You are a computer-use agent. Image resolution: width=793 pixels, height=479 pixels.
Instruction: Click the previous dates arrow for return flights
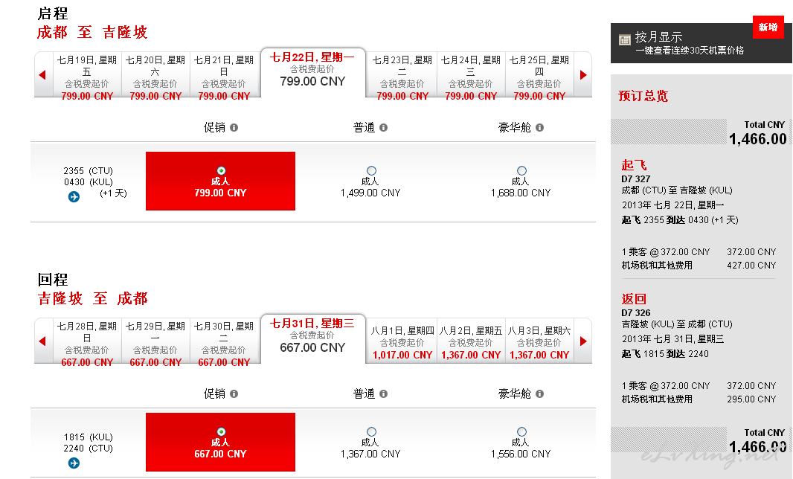[42, 341]
